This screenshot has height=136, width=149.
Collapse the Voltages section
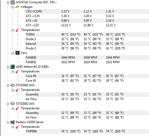[x=13, y=7]
